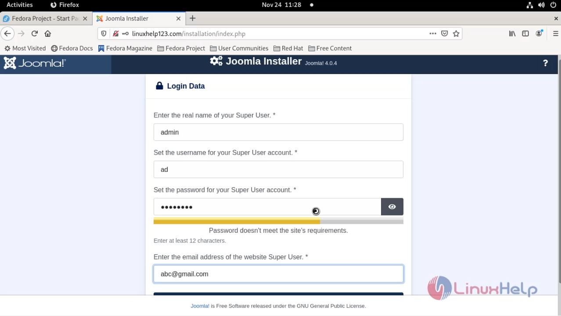Click the Super User real name field
Image resolution: width=561 pixels, height=316 pixels.
pos(278,132)
